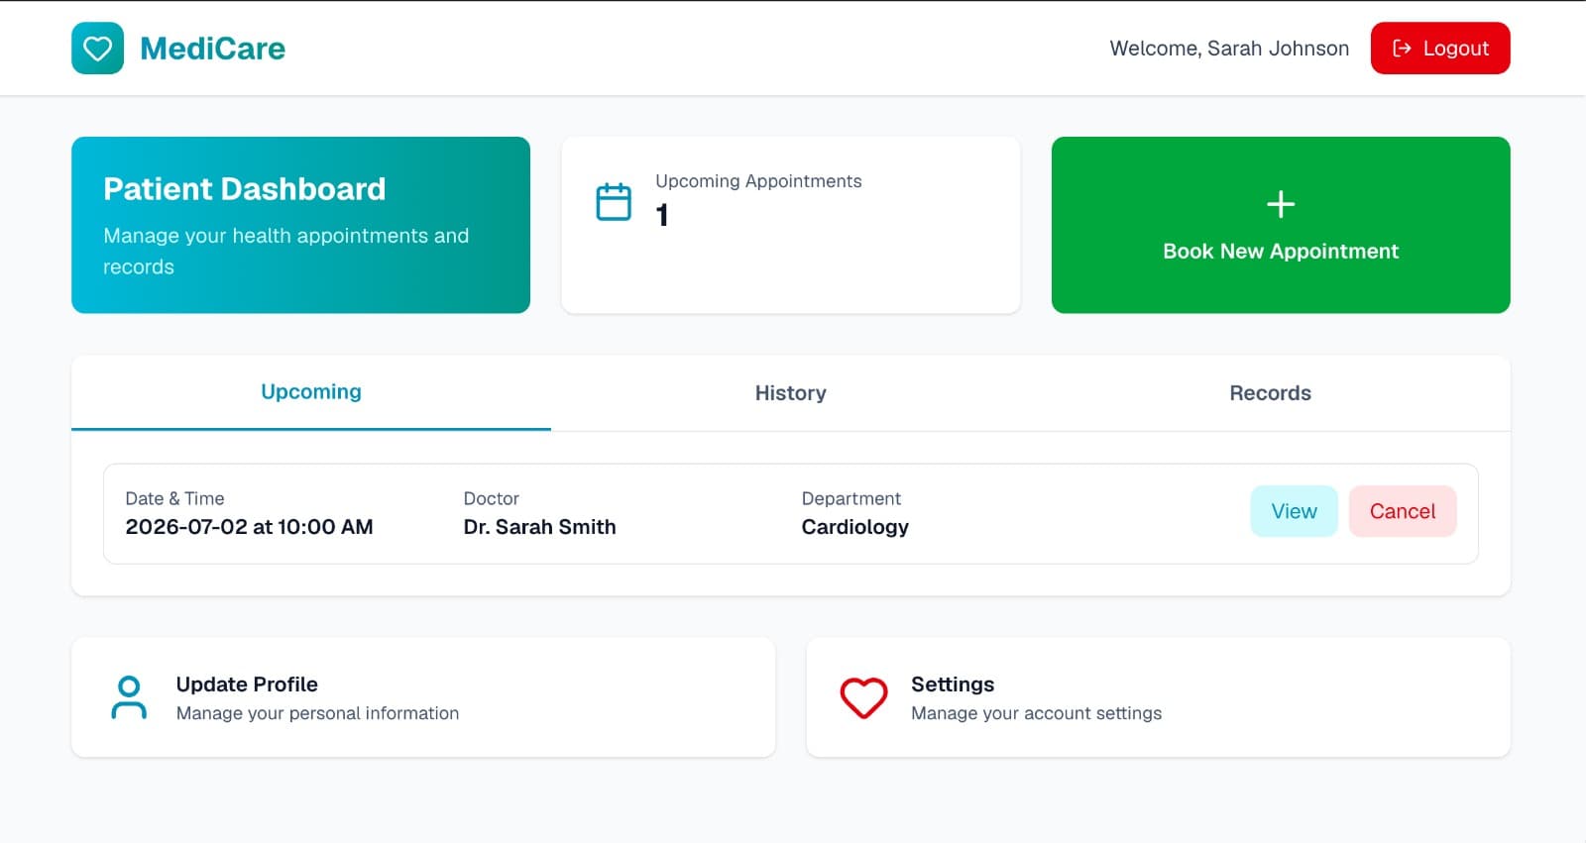Click the person icon beside Update Profile

(129, 697)
